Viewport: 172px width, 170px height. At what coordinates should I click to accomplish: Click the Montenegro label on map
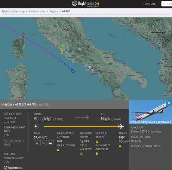[x=158, y=33]
